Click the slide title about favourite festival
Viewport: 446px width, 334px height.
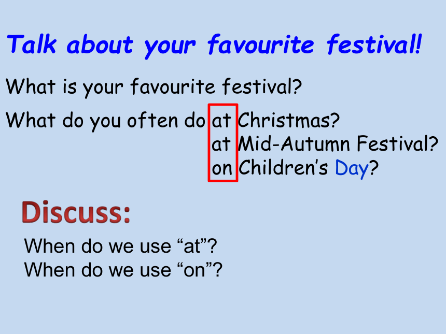point(214,46)
